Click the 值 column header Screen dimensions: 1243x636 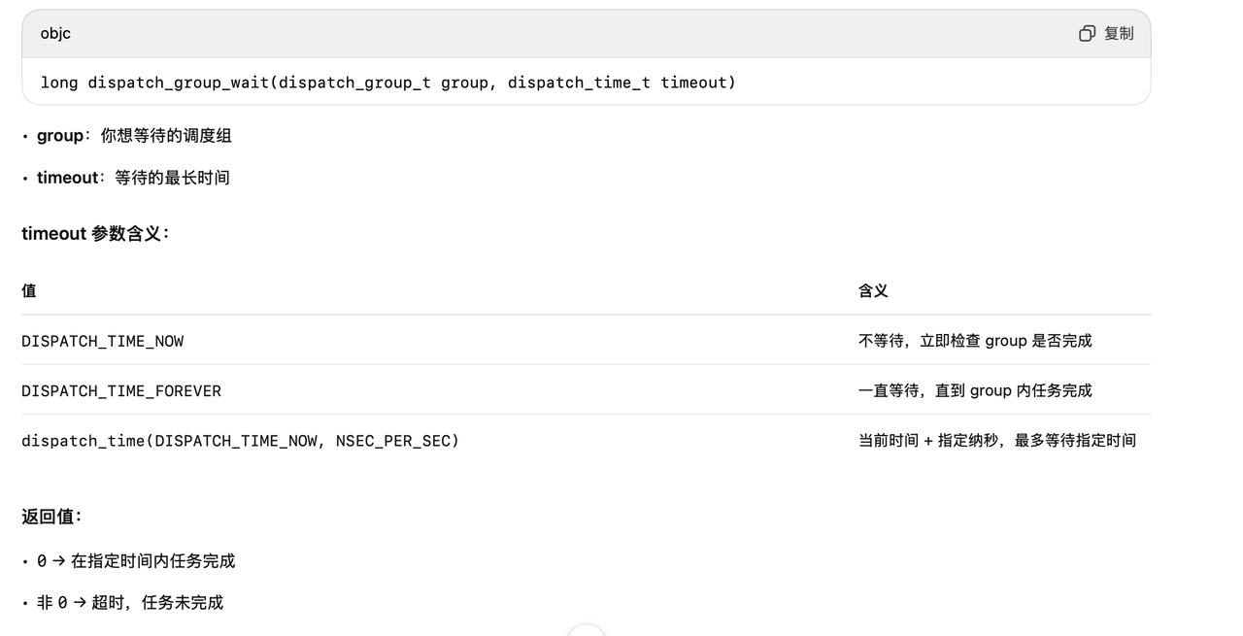pyautogui.click(x=27, y=290)
